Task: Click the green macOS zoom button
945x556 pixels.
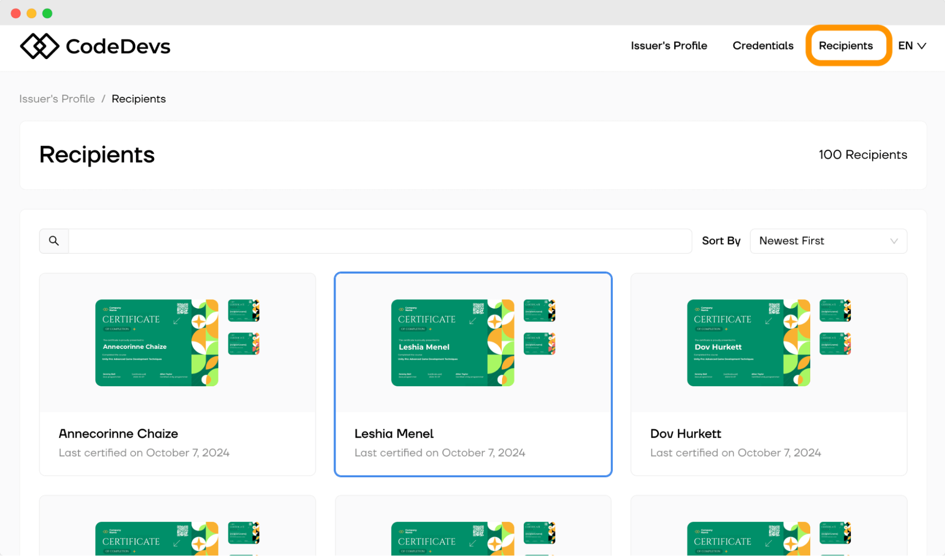Action: [47, 13]
